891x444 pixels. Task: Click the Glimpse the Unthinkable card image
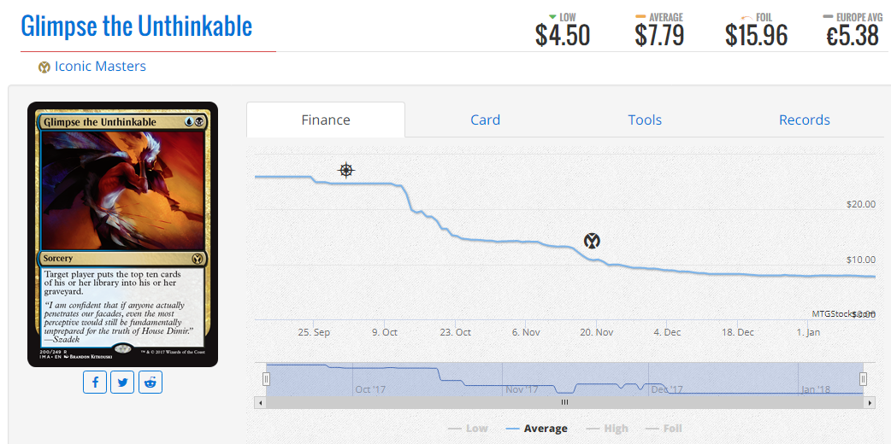click(123, 234)
